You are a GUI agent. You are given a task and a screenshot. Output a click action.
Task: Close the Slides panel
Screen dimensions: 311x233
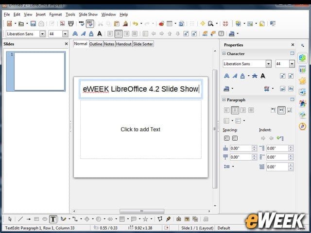pyautogui.click(x=66, y=44)
